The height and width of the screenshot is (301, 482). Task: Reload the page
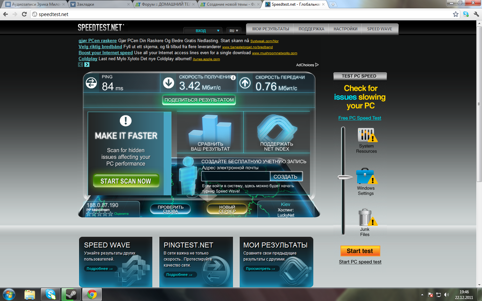pyautogui.click(x=24, y=14)
